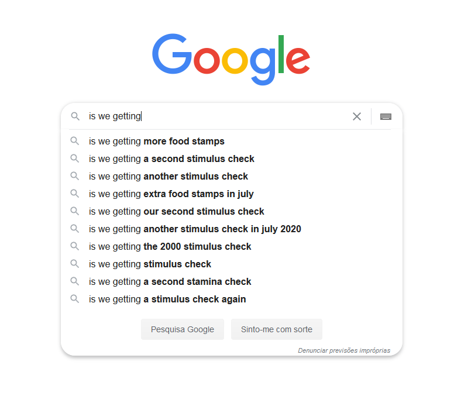Click magnifier icon beside "the 2000 stimulus check"

[x=75, y=246]
